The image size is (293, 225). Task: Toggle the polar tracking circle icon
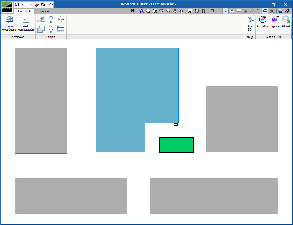point(252,11)
